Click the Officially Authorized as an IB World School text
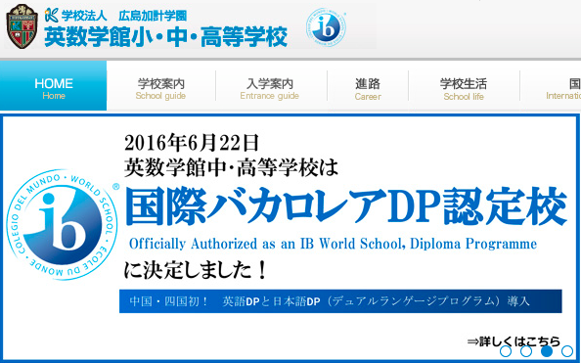581x363 pixels. (333, 244)
